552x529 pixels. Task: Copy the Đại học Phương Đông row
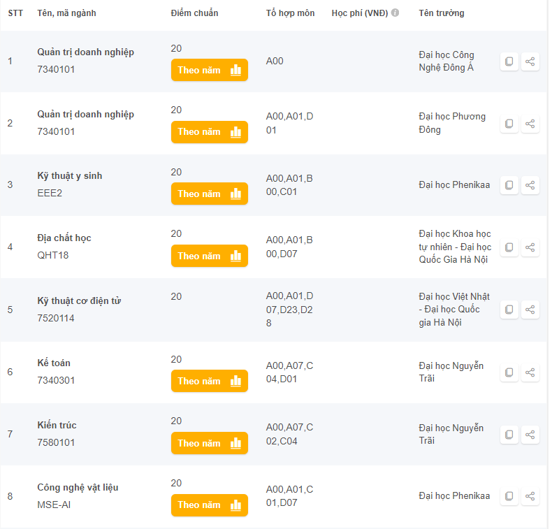(x=509, y=124)
